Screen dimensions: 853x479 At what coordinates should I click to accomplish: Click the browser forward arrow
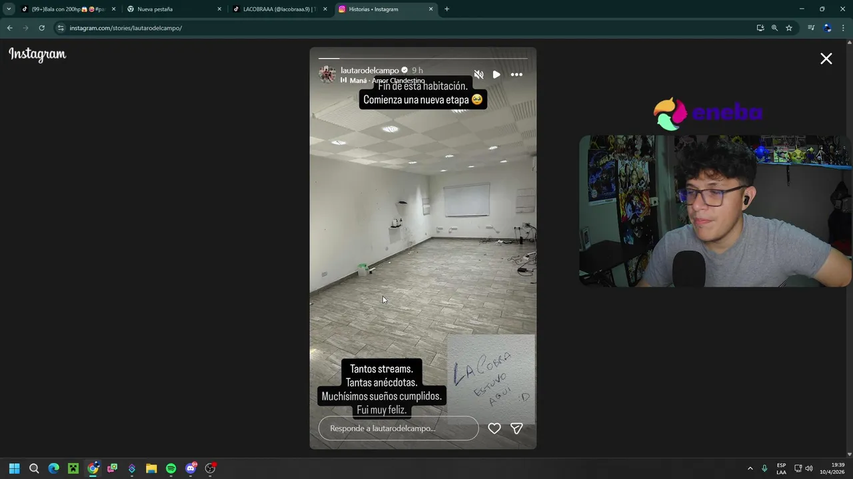point(25,28)
